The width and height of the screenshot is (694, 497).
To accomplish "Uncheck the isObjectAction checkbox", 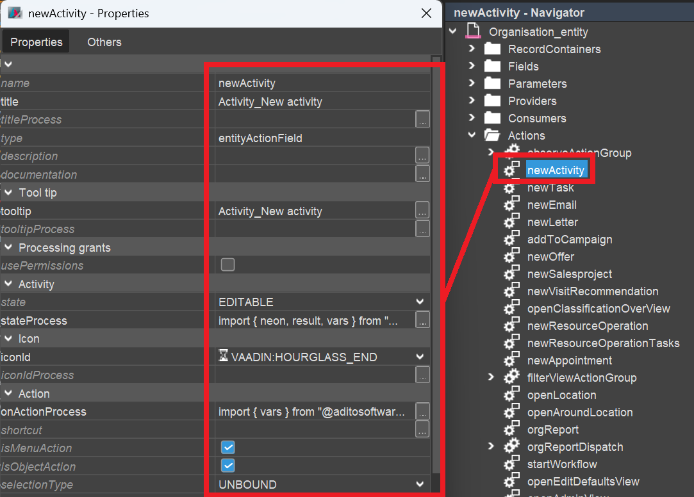I will pyautogui.click(x=227, y=466).
